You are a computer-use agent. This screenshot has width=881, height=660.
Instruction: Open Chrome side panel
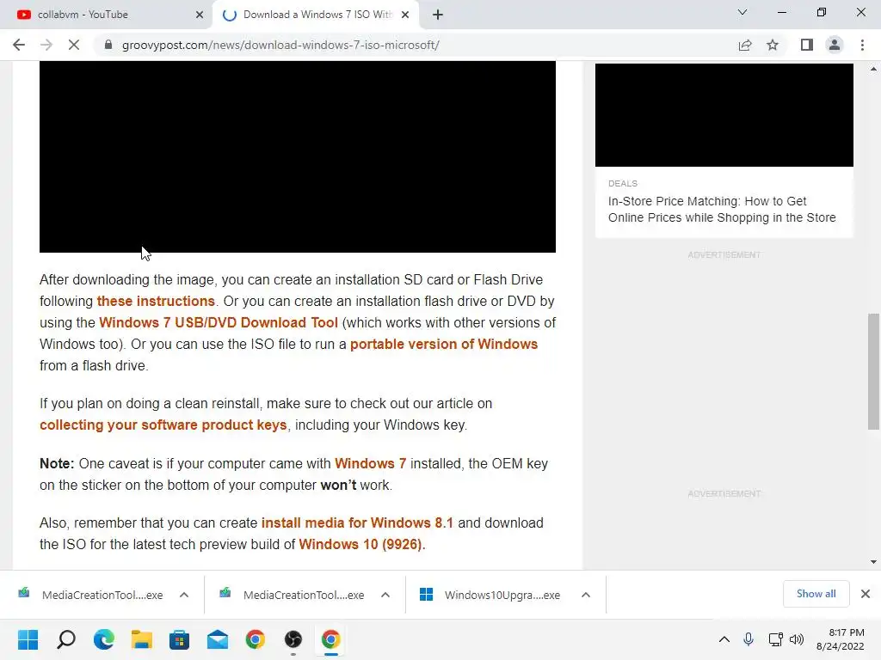point(807,45)
